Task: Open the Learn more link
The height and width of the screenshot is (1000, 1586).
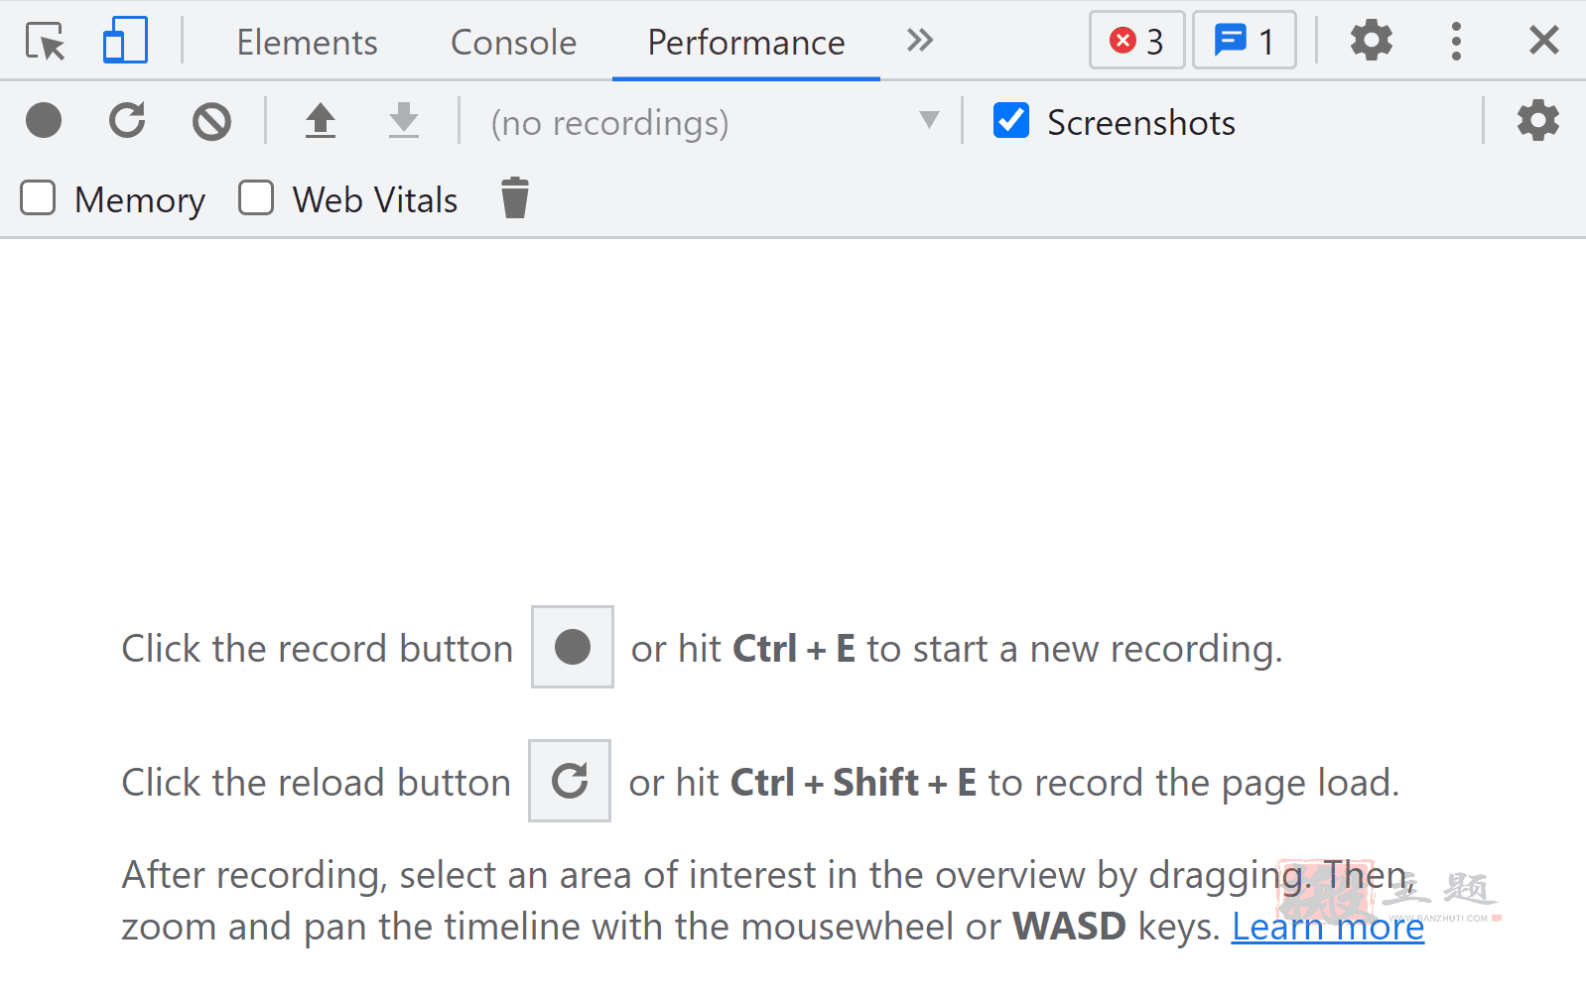Action: (x=1327, y=927)
